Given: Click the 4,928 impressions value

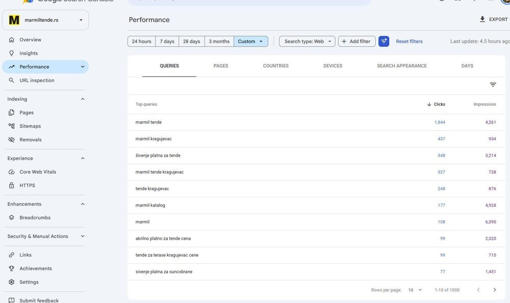Looking at the screenshot, I should 491,206.
